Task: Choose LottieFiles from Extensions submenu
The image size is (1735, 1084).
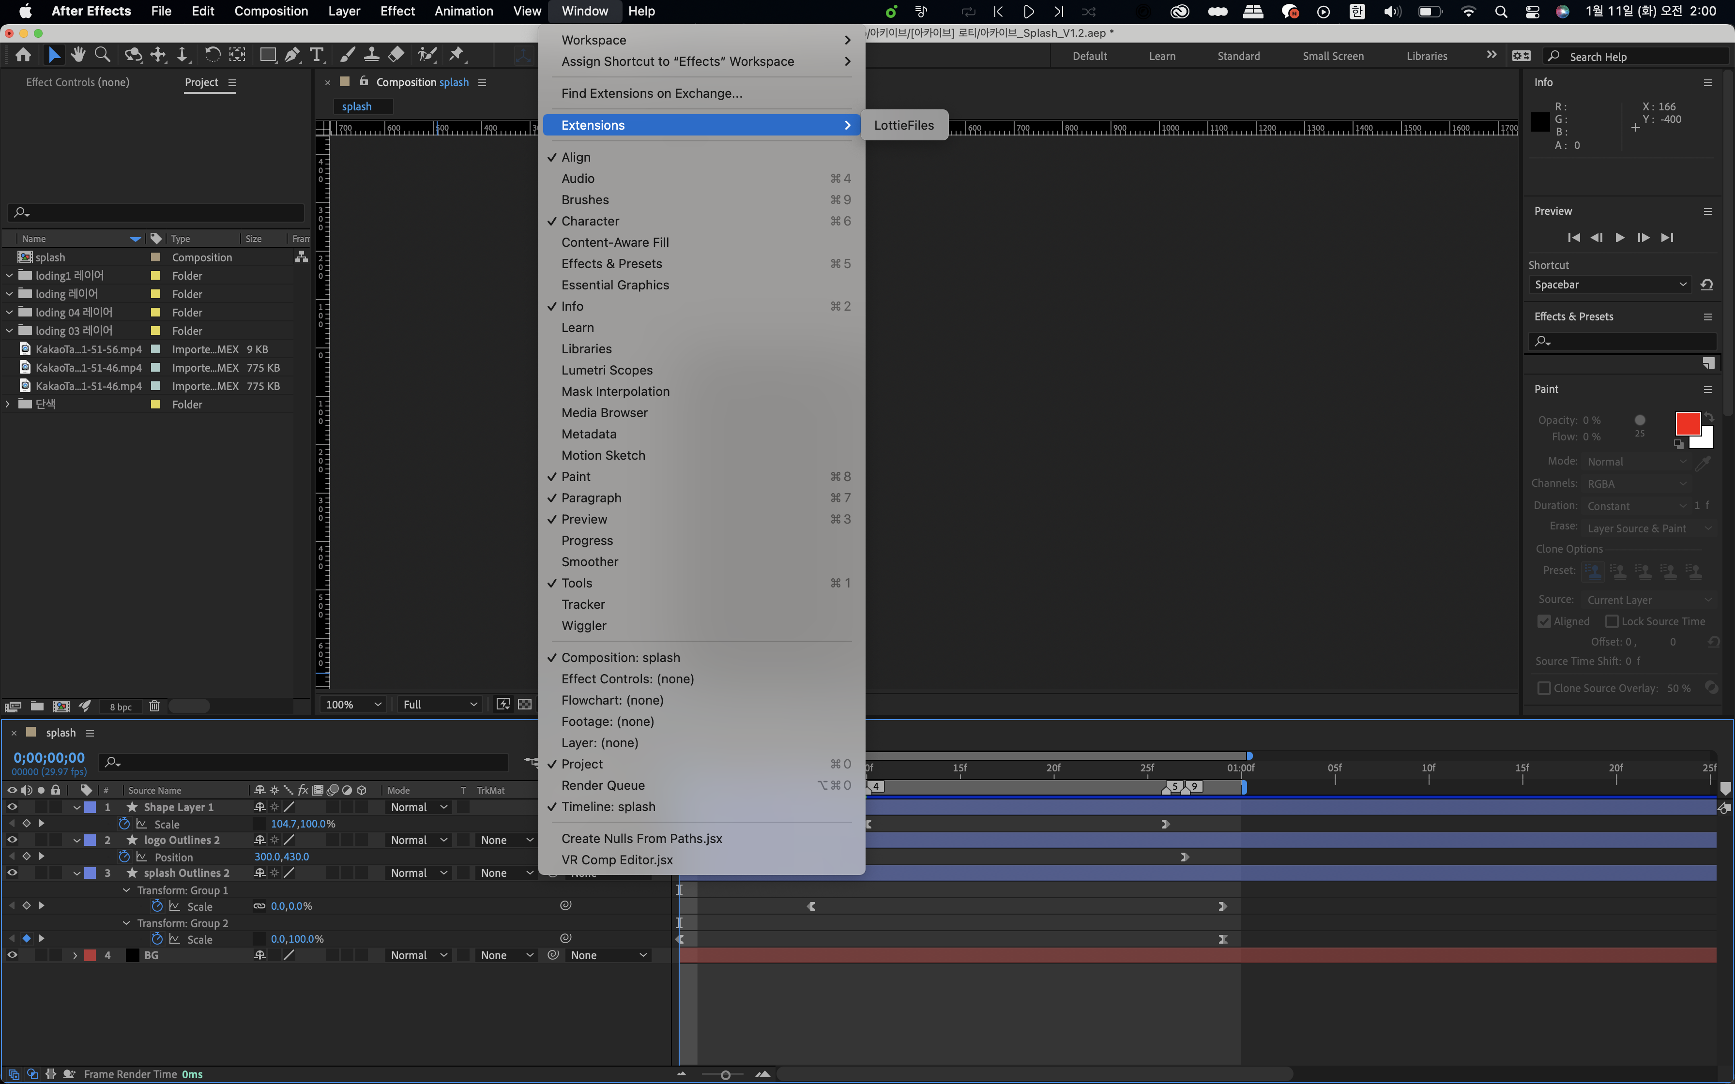Action: [x=903, y=125]
